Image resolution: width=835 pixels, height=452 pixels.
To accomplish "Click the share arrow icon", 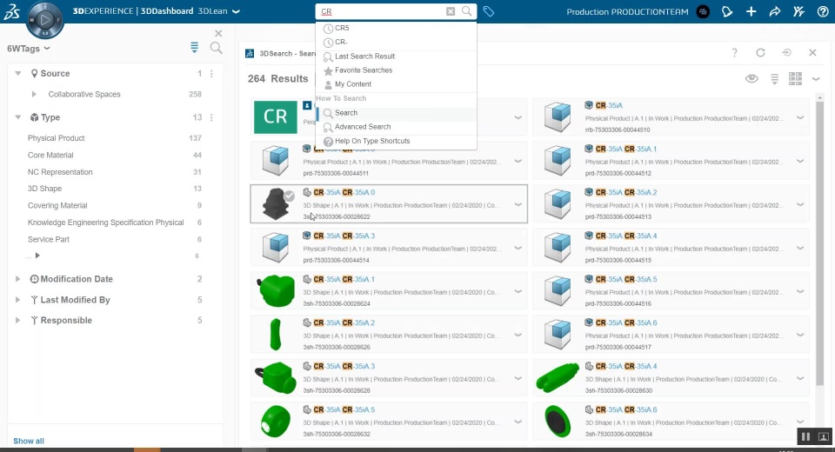I will (775, 11).
